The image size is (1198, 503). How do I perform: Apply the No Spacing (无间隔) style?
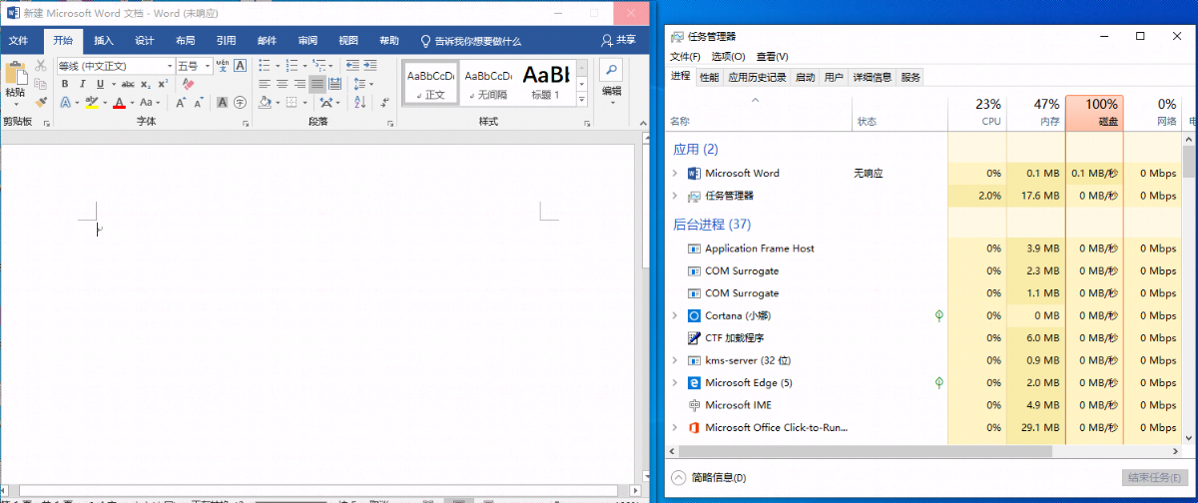(x=487, y=82)
